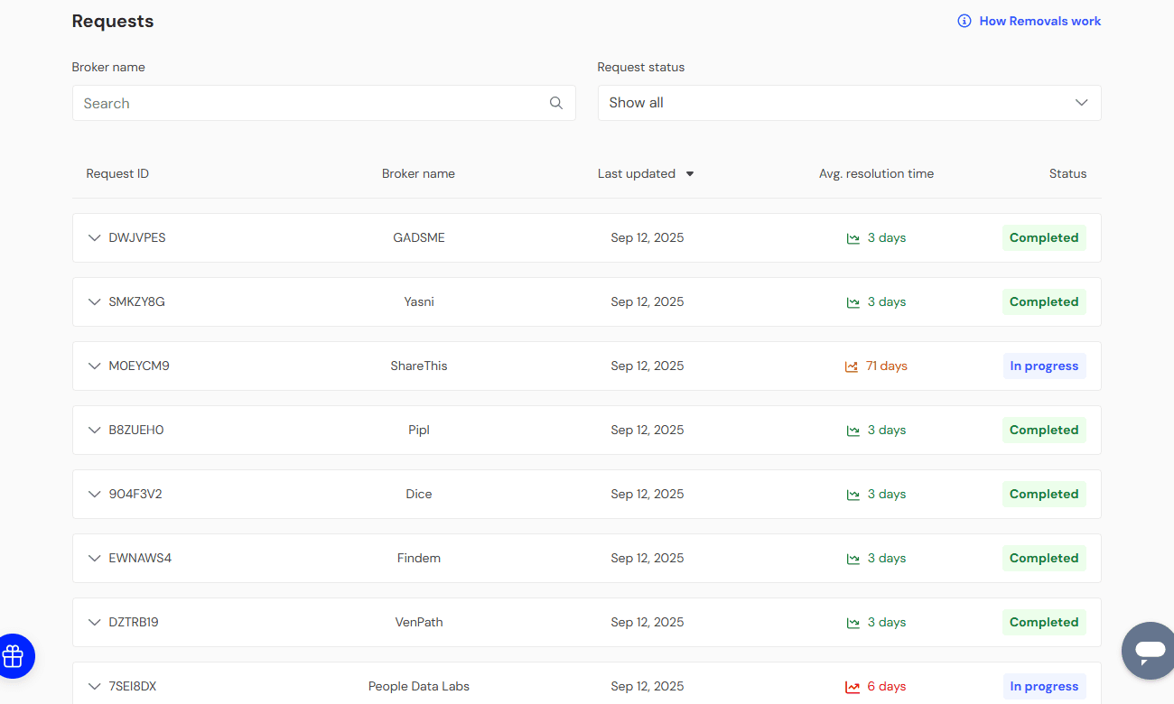Image resolution: width=1174 pixels, height=704 pixels.
Task: Click the 71 days resolution time
Action: [887, 366]
